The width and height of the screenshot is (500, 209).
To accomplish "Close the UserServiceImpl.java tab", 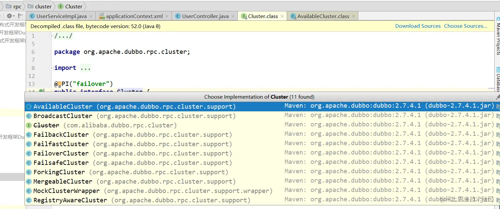I will point(91,16).
